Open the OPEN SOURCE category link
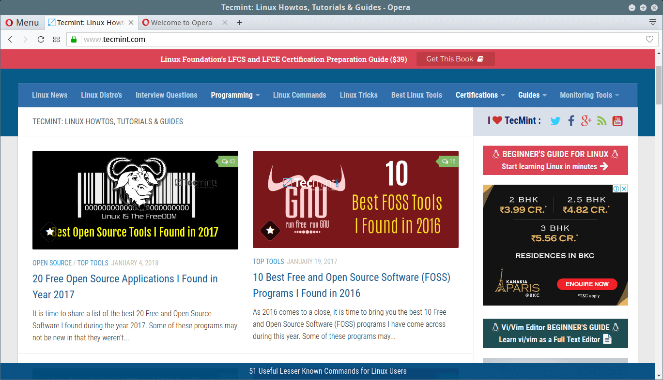Screen dimensions: 663x380 [x=52, y=263]
